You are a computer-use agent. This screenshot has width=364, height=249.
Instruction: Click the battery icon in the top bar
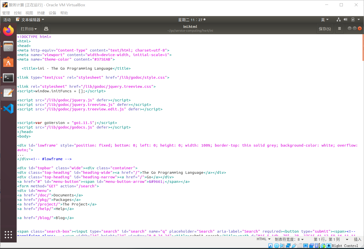(353, 20)
